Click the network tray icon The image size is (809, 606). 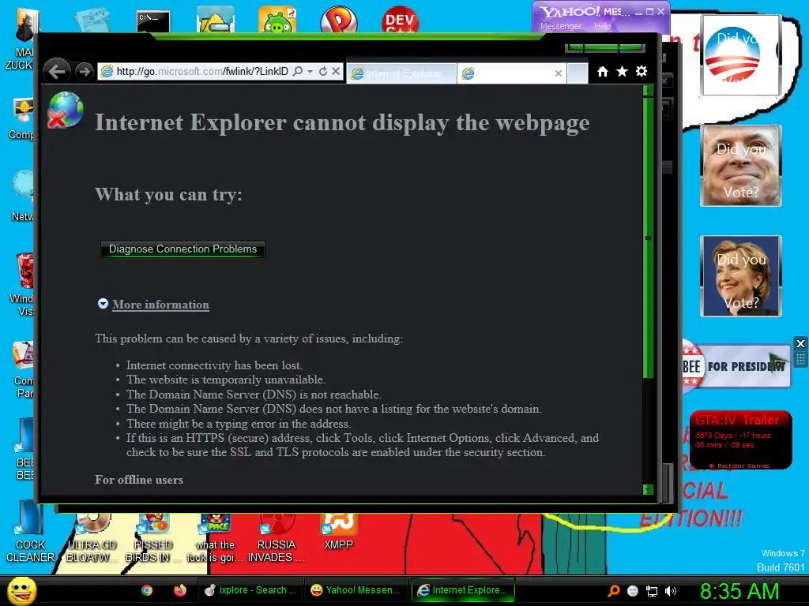click(652, 591)
